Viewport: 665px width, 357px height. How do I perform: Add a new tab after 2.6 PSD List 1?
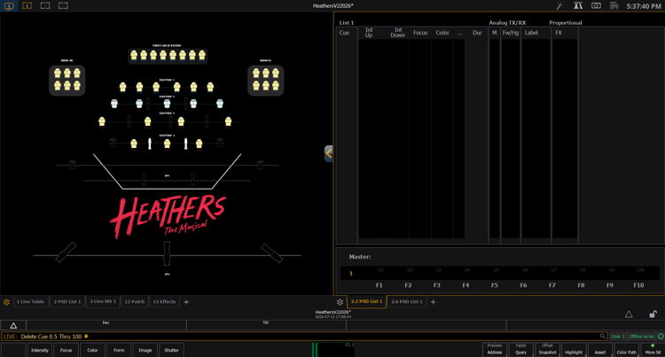tap(433, 302)
